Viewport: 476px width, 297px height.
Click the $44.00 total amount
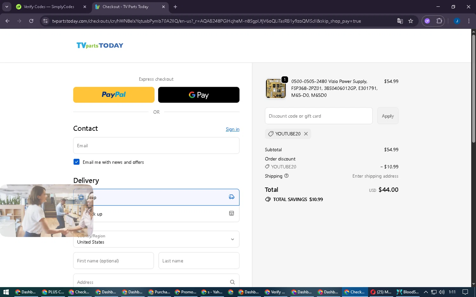388,190
